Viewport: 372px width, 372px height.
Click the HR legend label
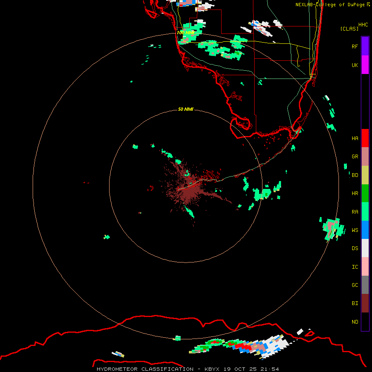[355, 193]
